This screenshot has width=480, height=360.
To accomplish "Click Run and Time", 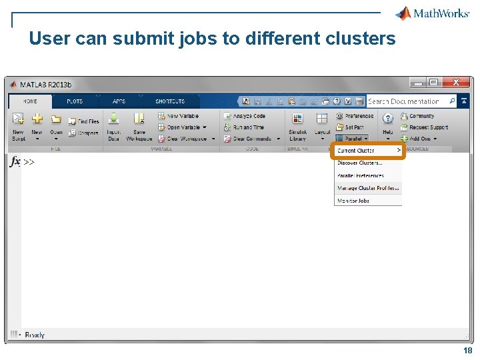I will 244,127.
